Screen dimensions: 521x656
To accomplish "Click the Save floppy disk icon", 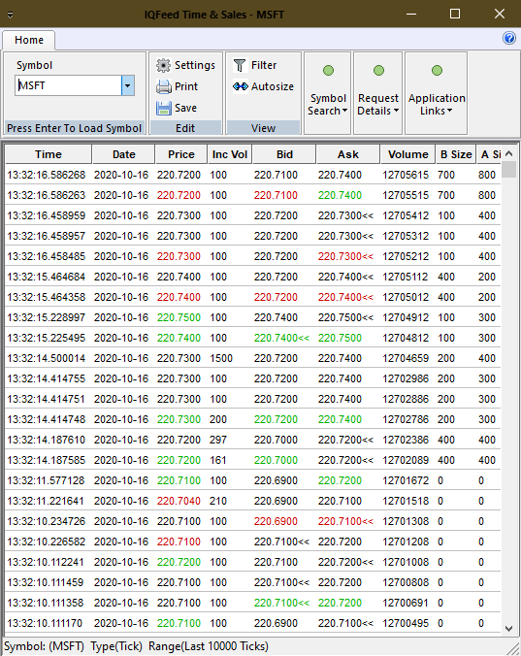I will 164,108.
